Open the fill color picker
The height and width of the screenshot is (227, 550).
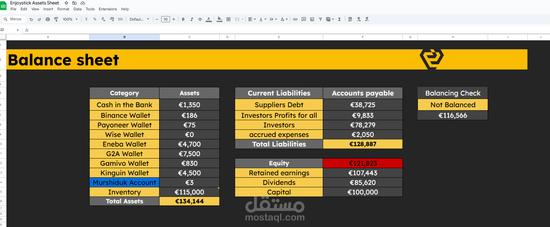coord(219,19)
